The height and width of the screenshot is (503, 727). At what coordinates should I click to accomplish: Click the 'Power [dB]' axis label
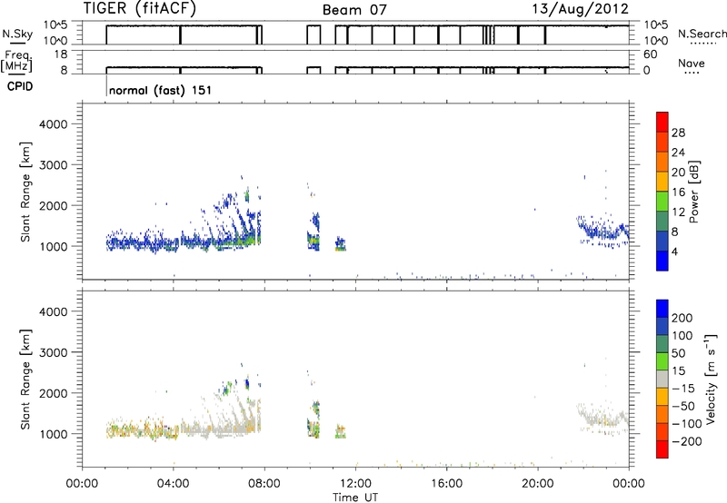pyautogui.click(x=694, y=192)
